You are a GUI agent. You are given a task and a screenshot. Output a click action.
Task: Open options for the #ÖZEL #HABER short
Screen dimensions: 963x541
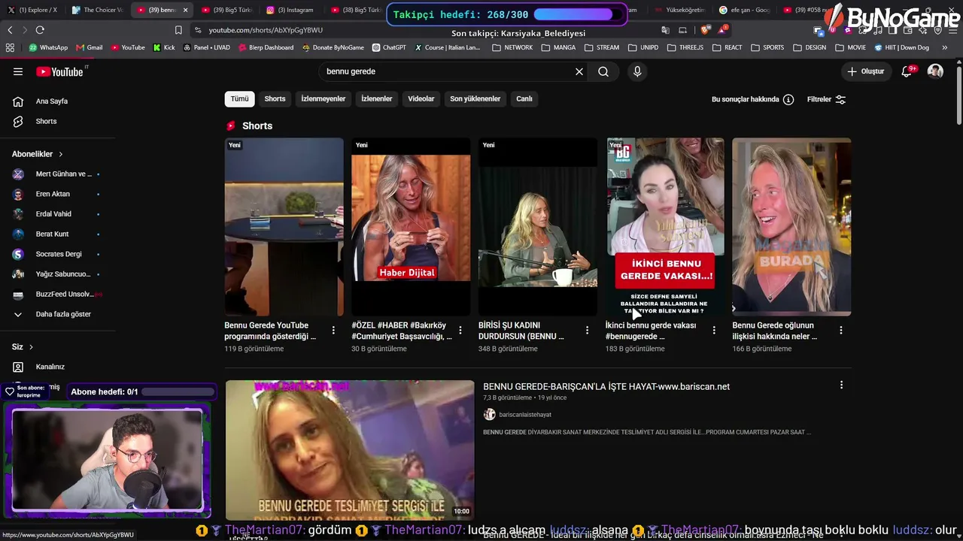coord(460,331)
